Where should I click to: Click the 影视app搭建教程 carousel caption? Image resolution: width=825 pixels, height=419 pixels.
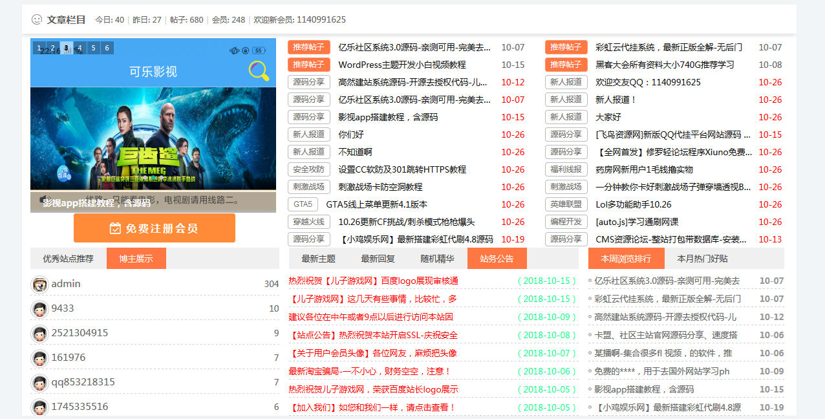click(97, 202)
